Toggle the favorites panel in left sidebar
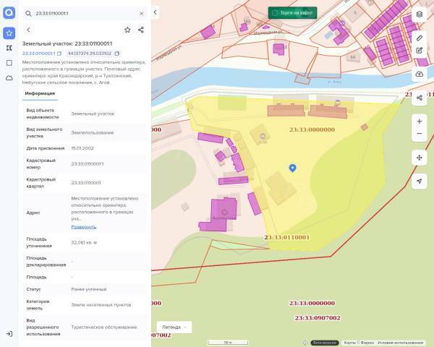 coord(9,33)
